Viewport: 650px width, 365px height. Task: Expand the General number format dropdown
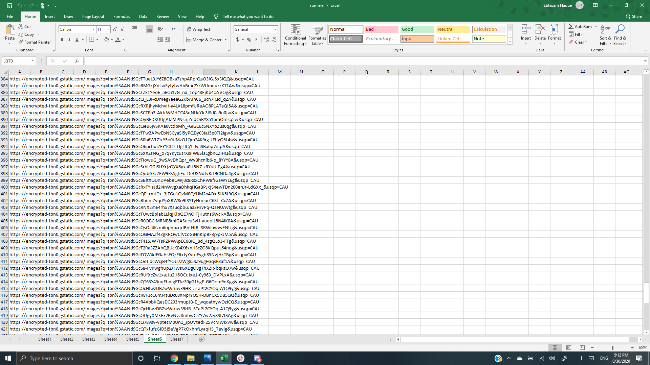(275, 29)
